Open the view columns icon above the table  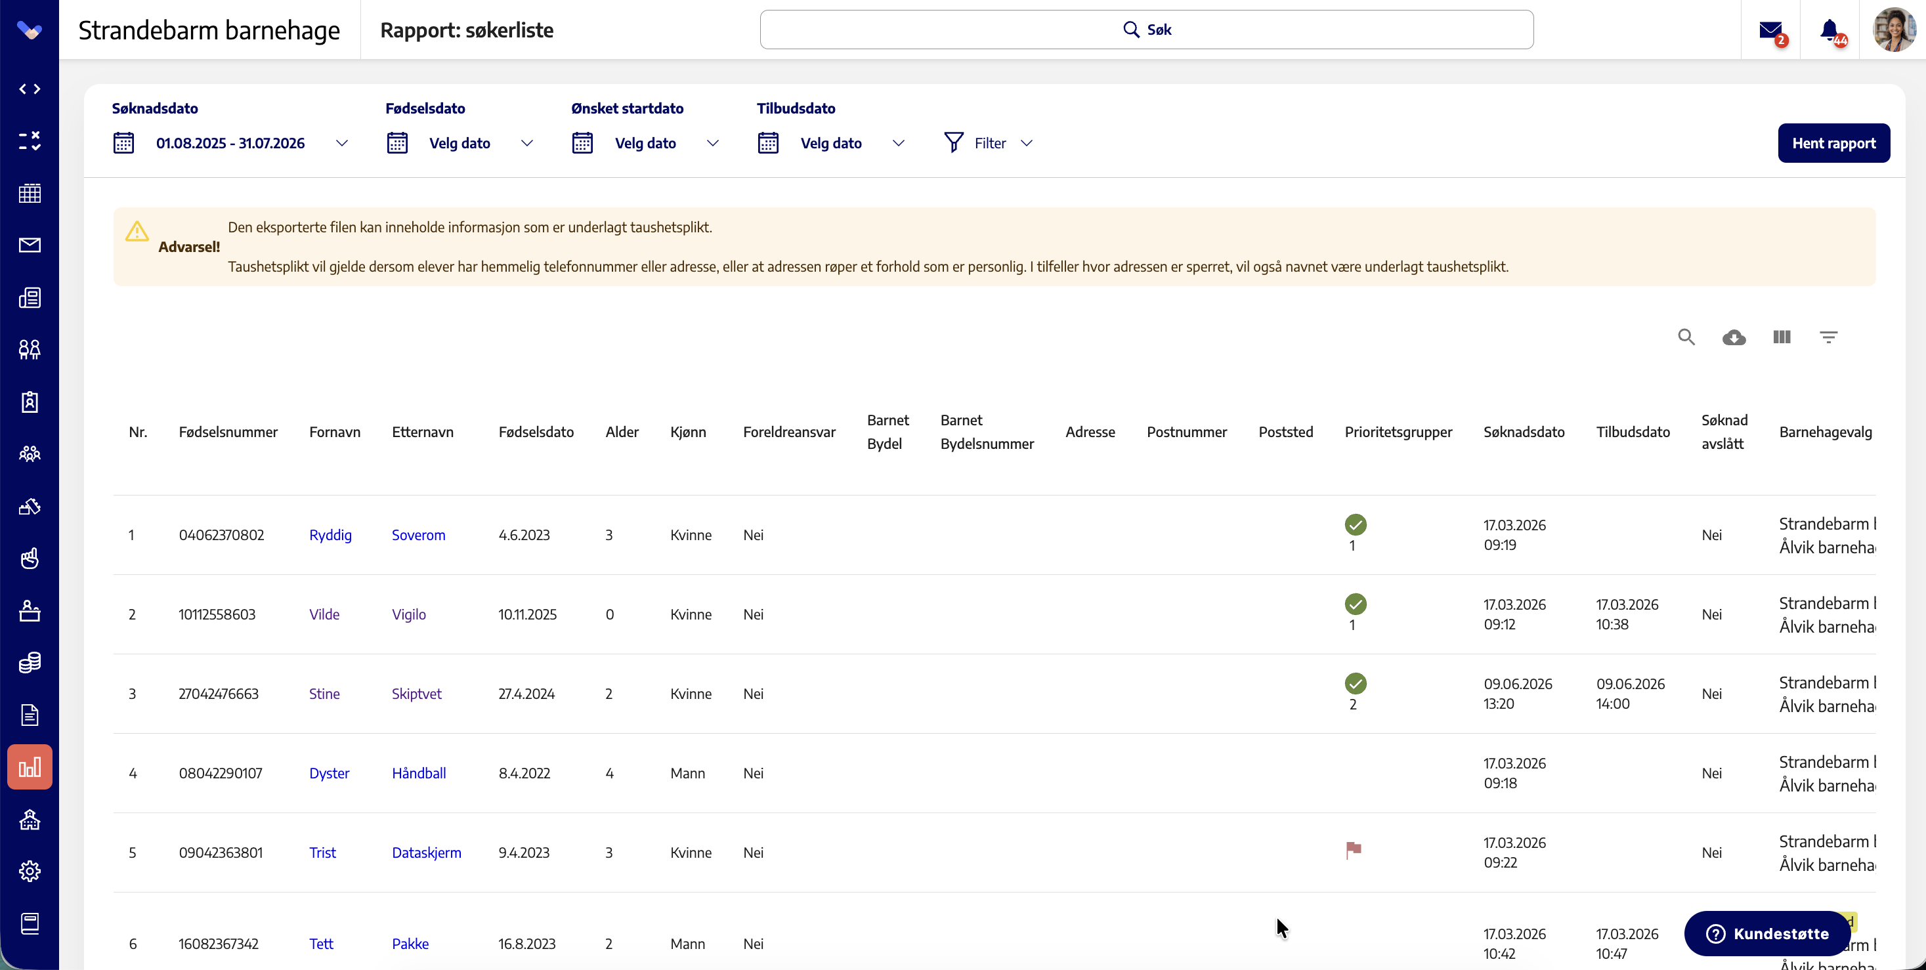(1782, 337)
